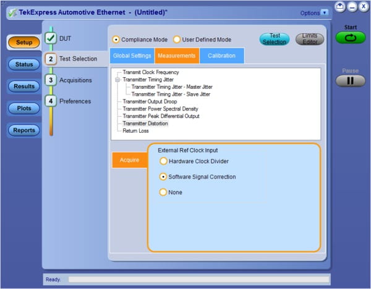Select Transmitter Distortion test

145,124
